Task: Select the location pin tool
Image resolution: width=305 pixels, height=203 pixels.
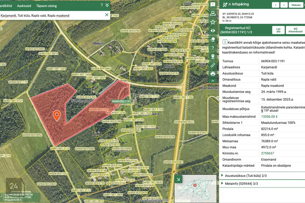Action: coord(213,56)
